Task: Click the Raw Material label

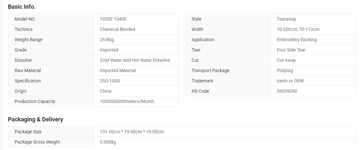Action: pos(28,70)
